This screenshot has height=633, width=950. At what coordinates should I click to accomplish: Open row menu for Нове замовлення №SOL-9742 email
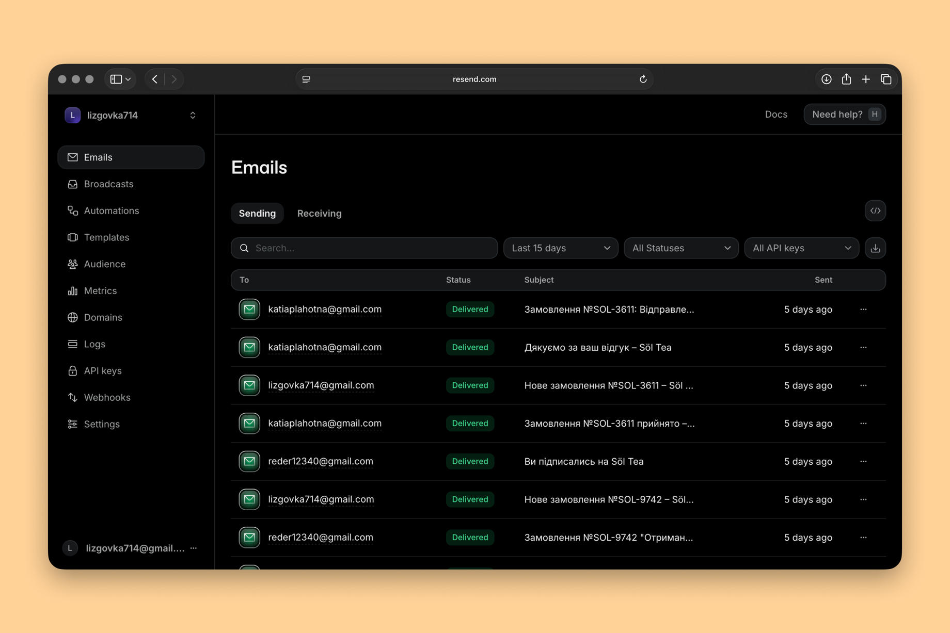[863, 499]
